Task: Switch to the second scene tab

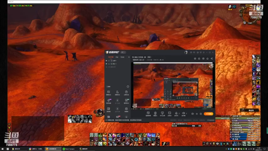Action: point(117,57)
